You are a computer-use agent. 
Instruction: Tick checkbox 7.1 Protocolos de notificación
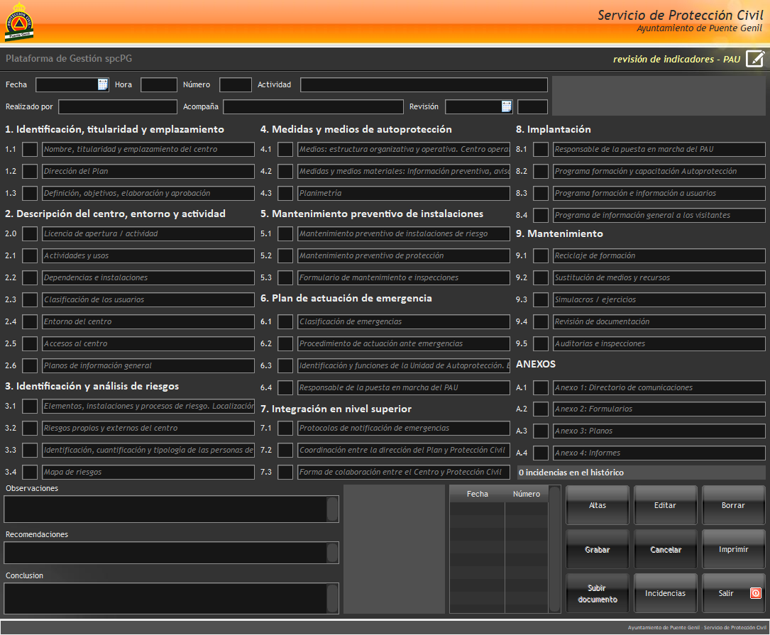(x=285, y=428)
